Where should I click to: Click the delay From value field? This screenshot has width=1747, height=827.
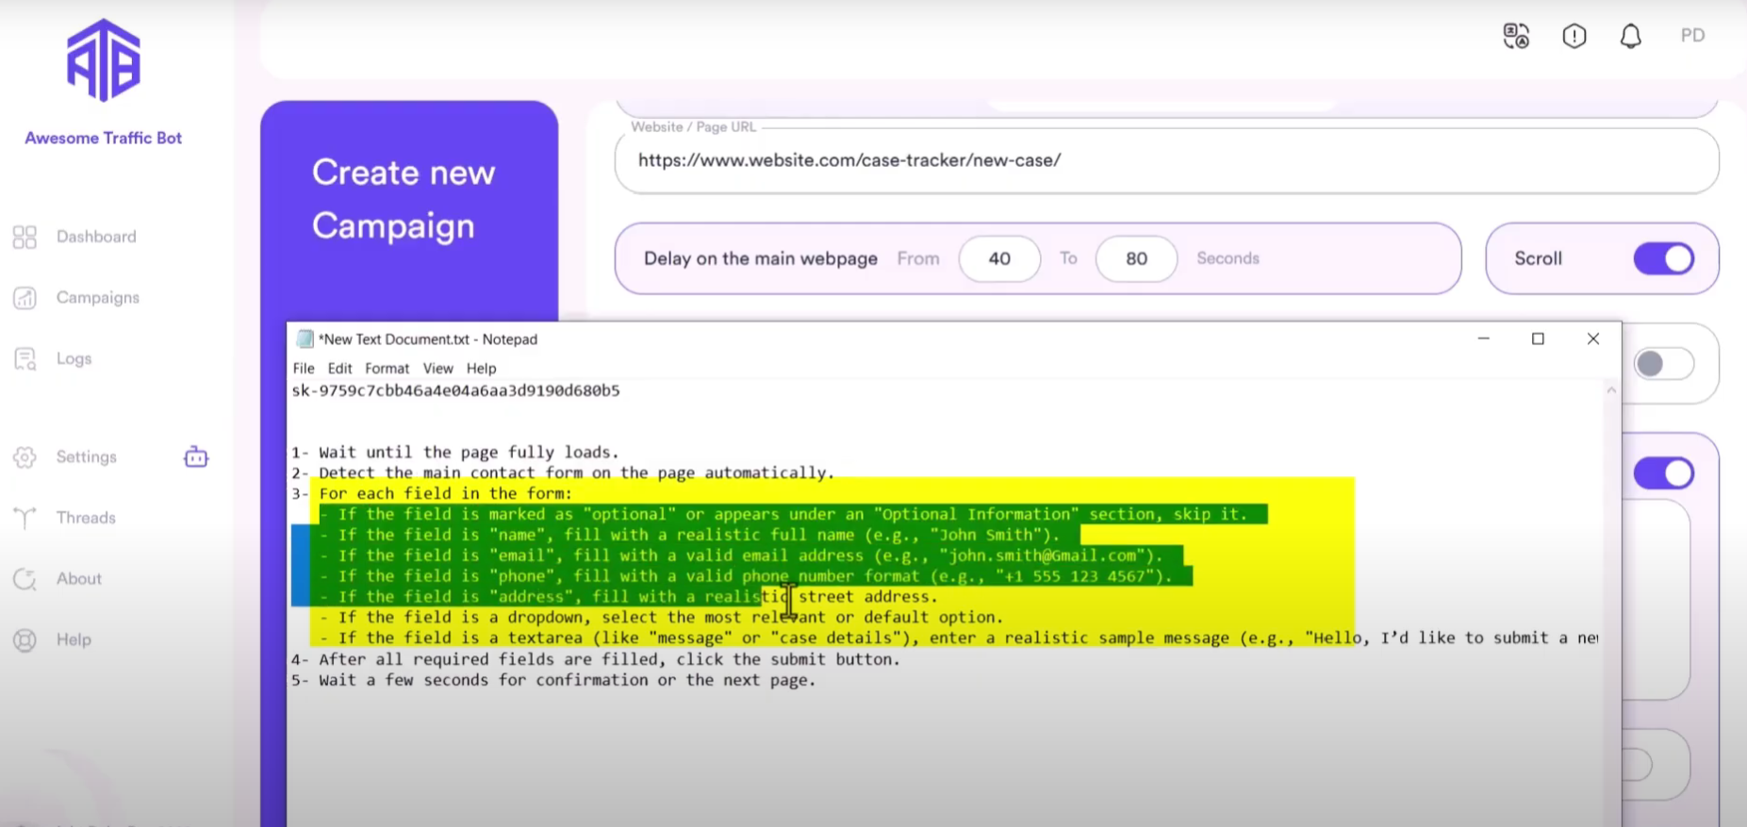click(x=999, y=258)
